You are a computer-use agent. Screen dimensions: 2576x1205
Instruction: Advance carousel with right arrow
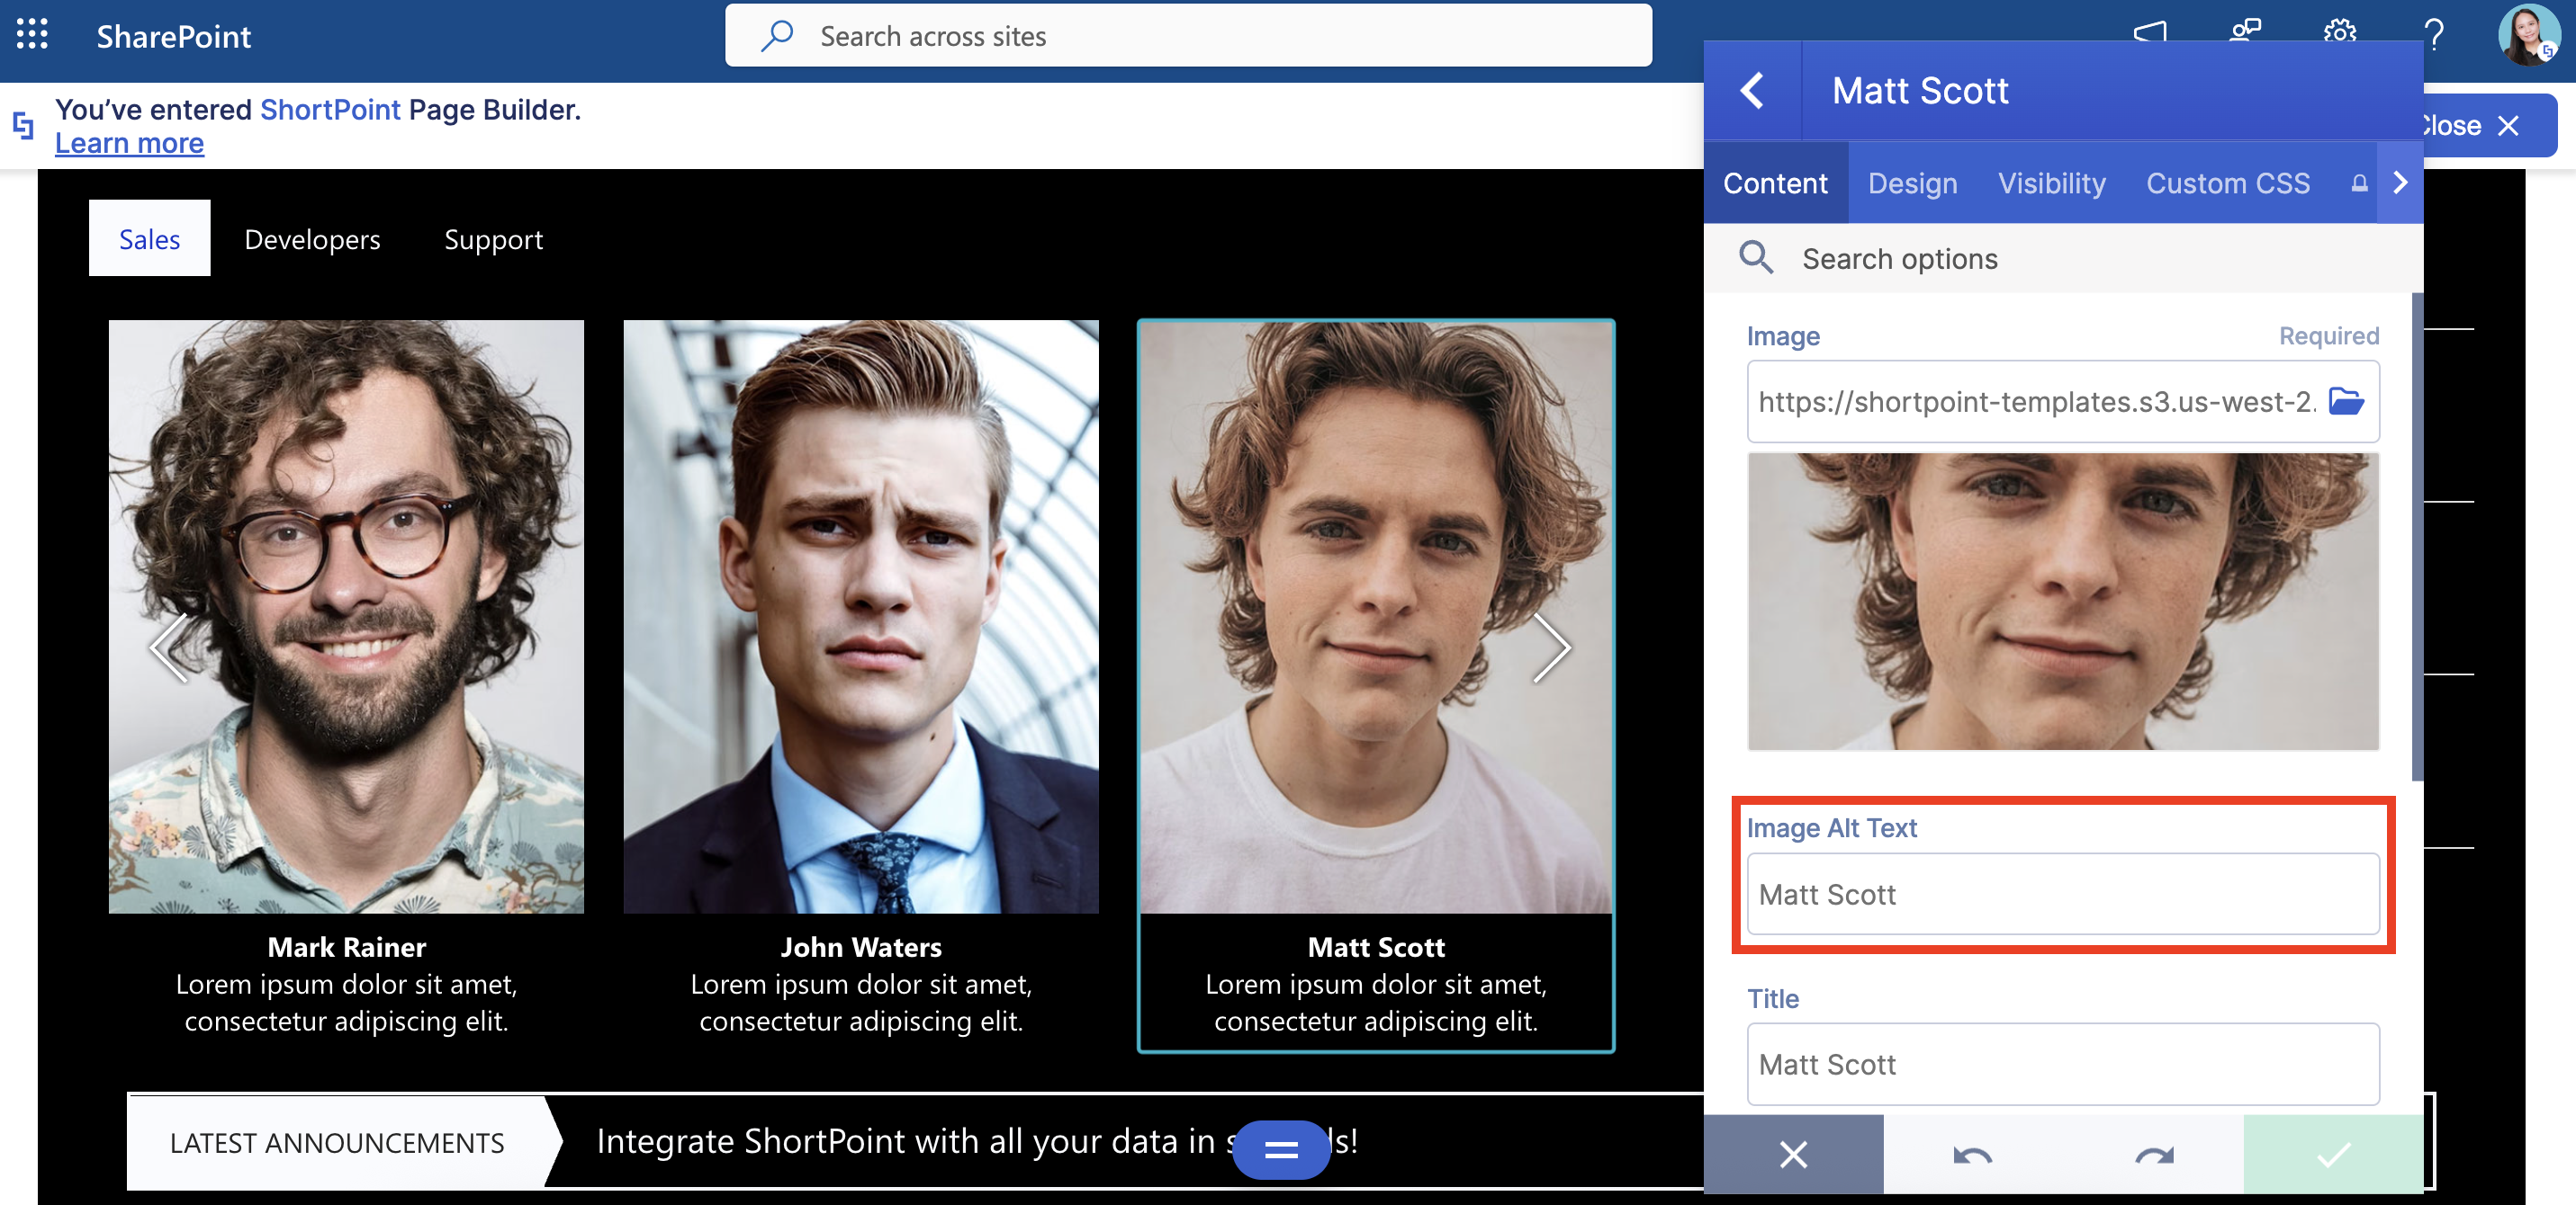click(x=1551, y=648)
